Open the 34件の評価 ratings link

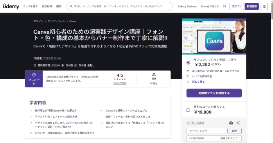click(120, 83)
